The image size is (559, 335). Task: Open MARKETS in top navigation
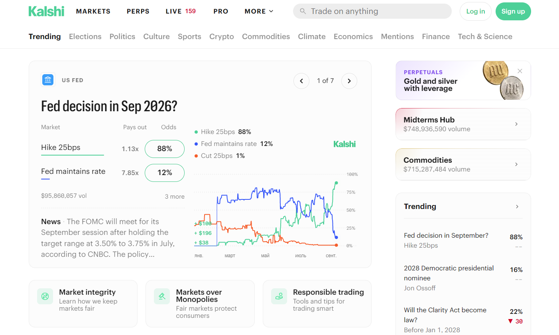pos(93,11)
